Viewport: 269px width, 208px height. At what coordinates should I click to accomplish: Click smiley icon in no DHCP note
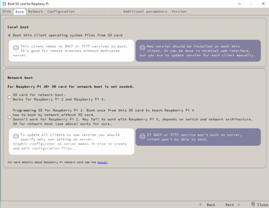[16, 47]
